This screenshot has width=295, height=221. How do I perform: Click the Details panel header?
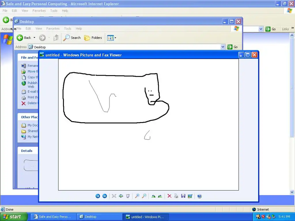28,151
